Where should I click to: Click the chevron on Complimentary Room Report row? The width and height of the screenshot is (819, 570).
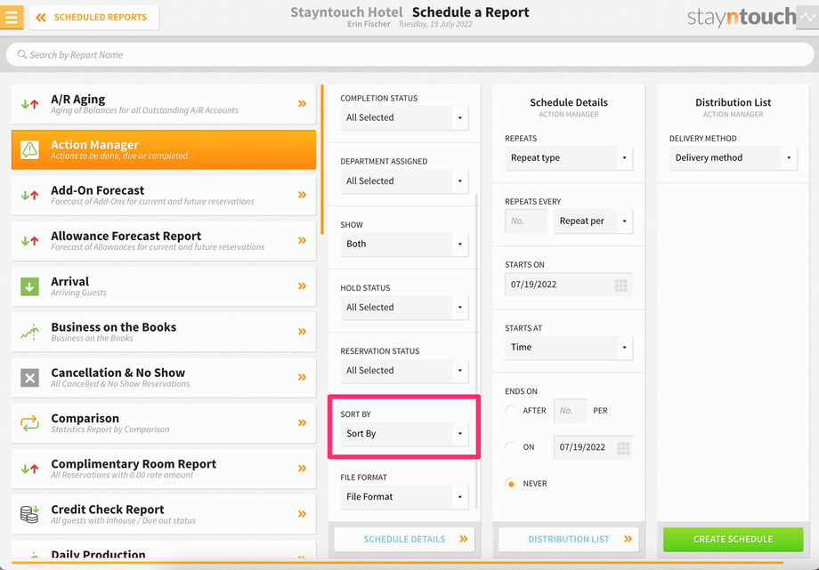(302, 469)
